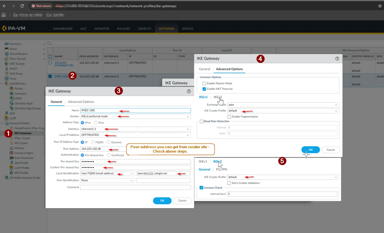This screenshot has width=384, height=233.
Task: Collapse the Network Profiles tree node
Action: (x=2, y=123)
